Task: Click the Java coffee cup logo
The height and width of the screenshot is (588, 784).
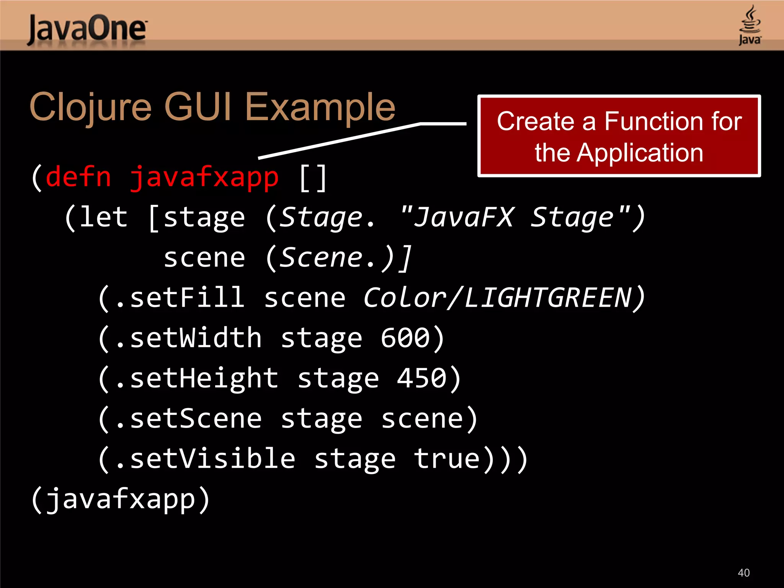Action: pos(750,25)
